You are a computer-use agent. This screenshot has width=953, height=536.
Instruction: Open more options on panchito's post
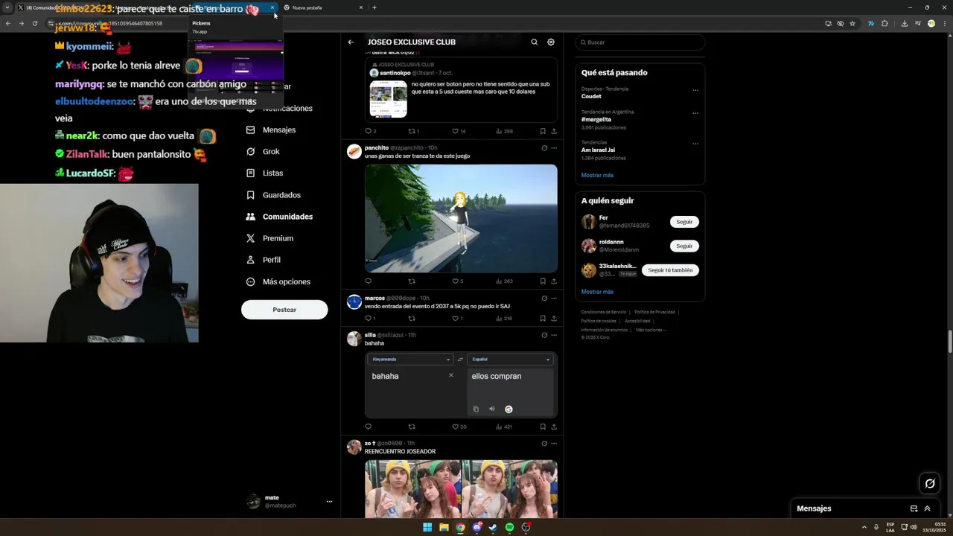[x=554, y=148]
